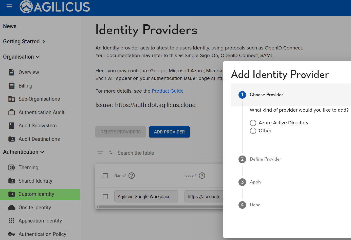Open Application Identity settings
Image resolution: width=351 pixels, height=240 pixels.
pyautogui.click(x=40, y=221)
